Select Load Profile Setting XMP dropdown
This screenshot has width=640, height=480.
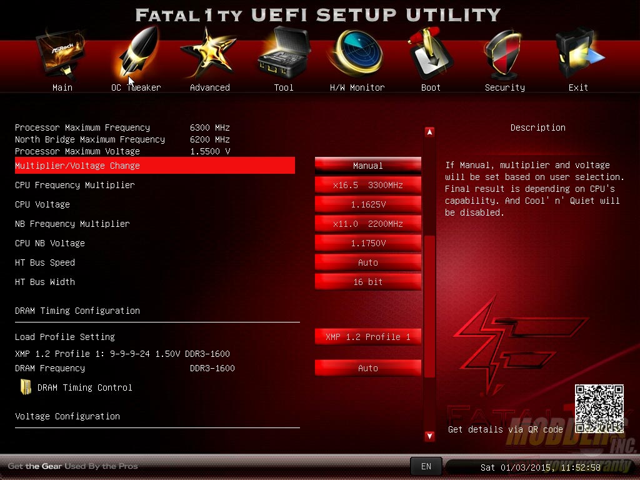tap(367, 337)
